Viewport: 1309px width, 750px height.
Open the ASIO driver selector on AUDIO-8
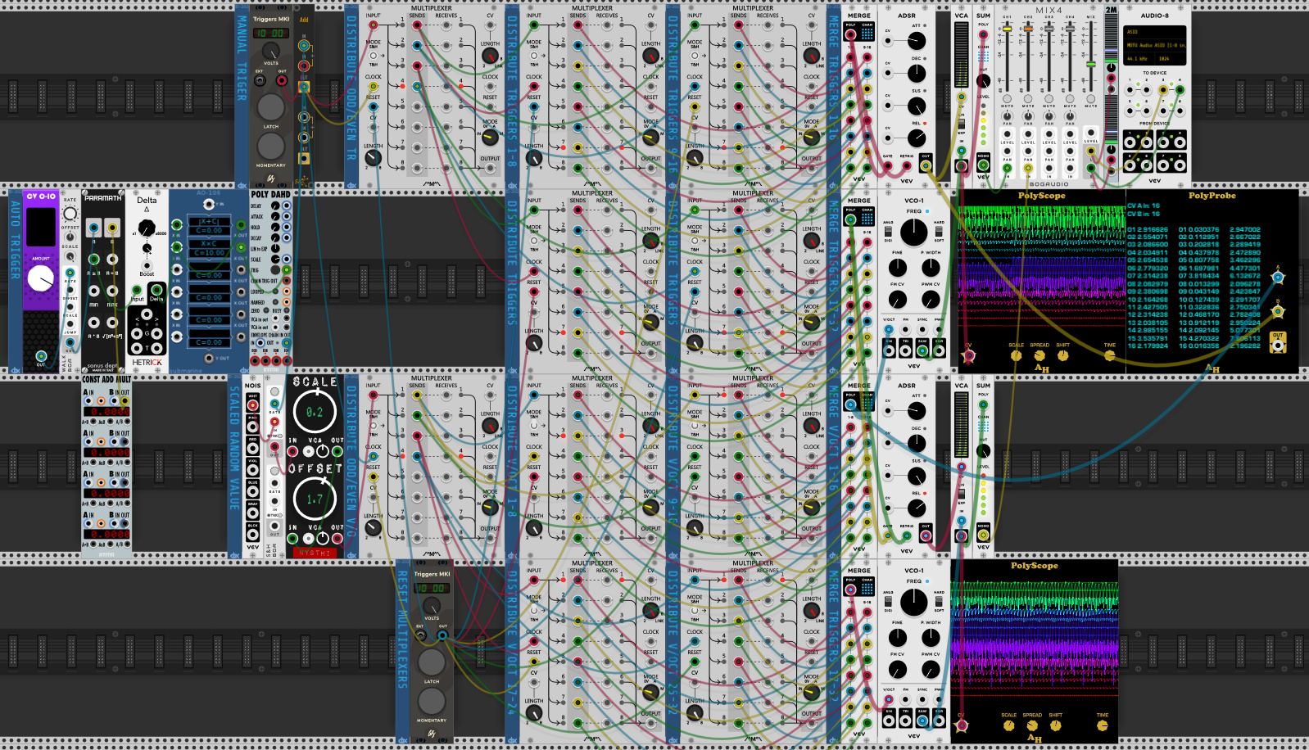1153,32
